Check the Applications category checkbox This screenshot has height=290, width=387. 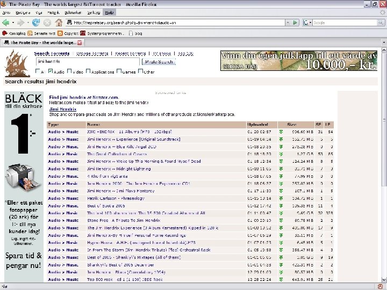coord(88,71)
